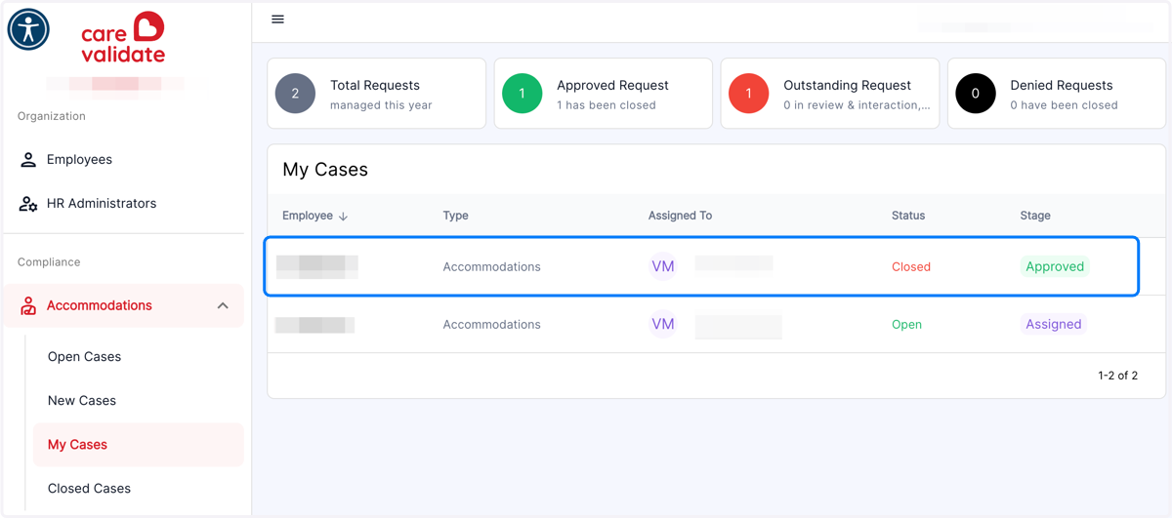Screen dimensions: 1172x518
Task: Open the Approved Request card
Action: point(603,94)
